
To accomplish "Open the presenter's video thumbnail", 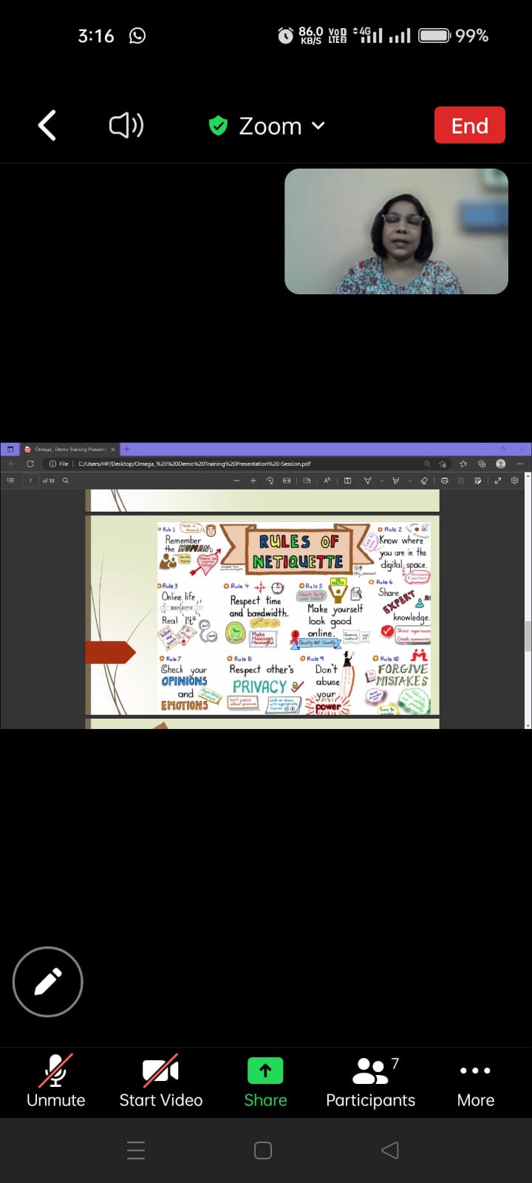I will tap(396, 231).
